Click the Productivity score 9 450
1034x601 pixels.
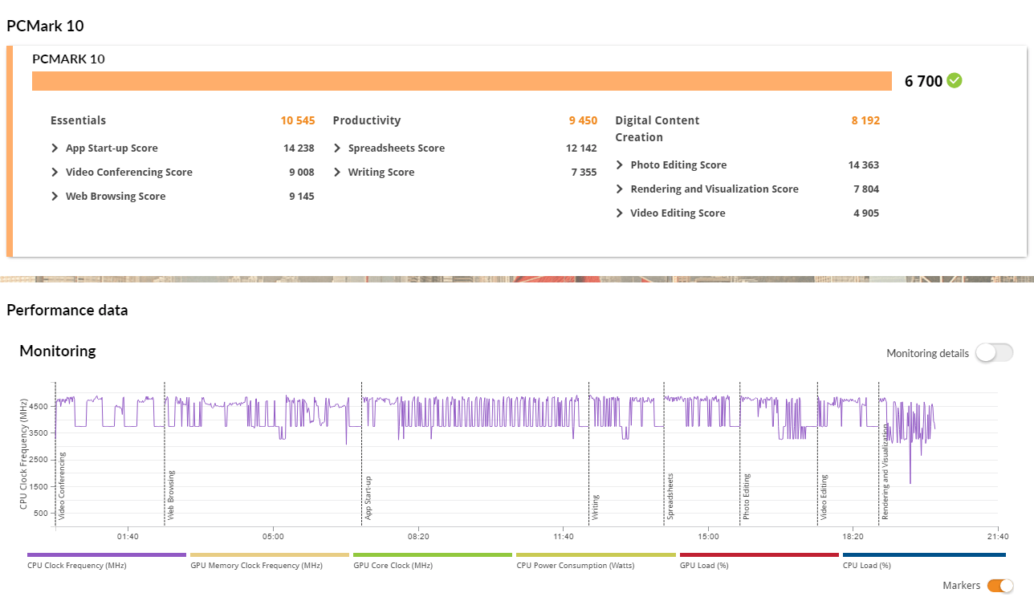point(583,120)
